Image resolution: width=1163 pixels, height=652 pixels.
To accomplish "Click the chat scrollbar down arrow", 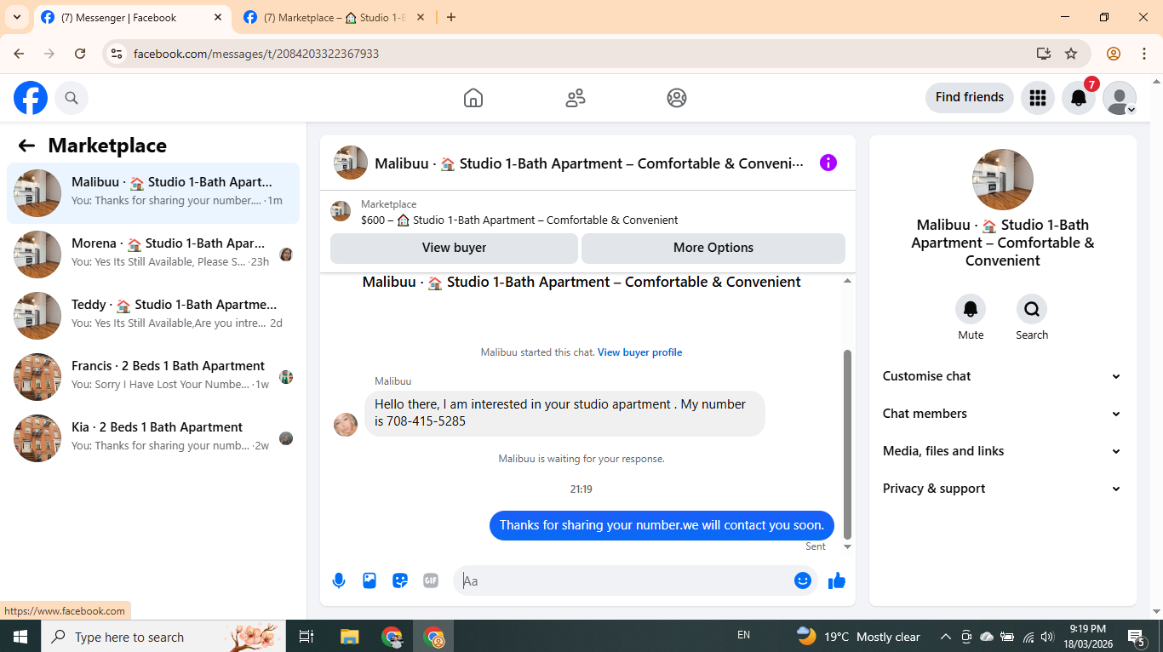I will coord(847,546).
